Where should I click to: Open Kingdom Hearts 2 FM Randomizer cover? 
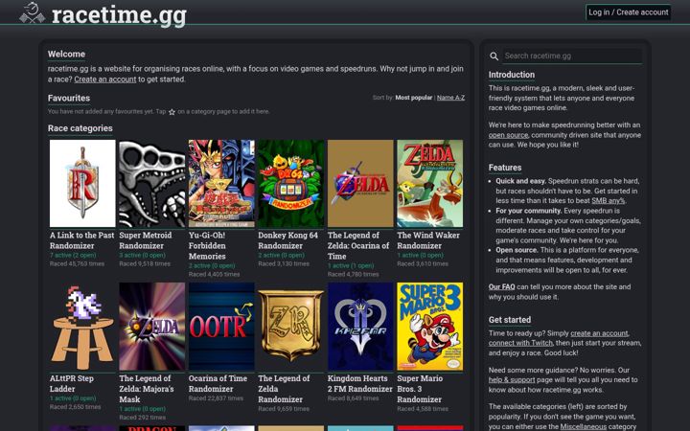pyautogui.click(x=360, y=327)
